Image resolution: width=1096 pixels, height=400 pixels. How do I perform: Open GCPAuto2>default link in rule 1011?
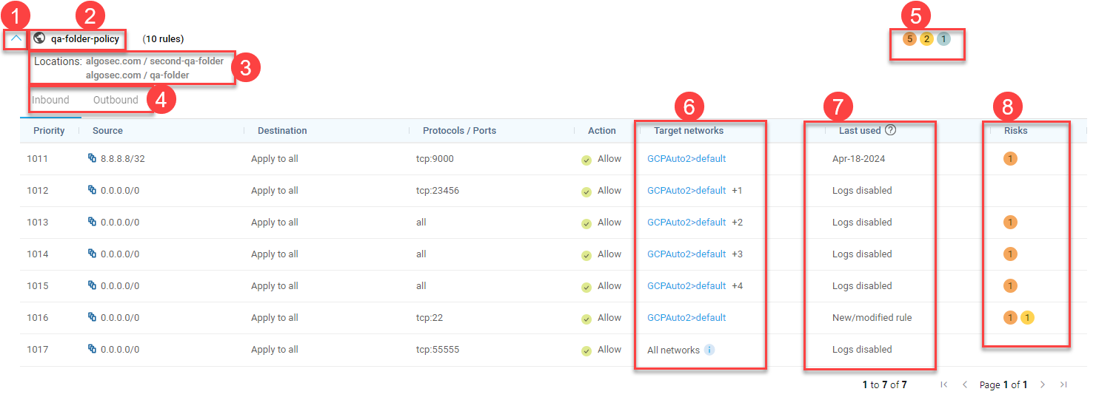pos(686,159)
